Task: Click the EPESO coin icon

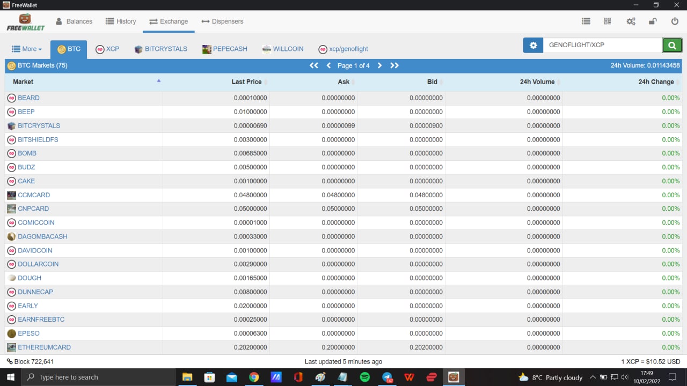Action: pyautogui.click(x=11, y=333)
